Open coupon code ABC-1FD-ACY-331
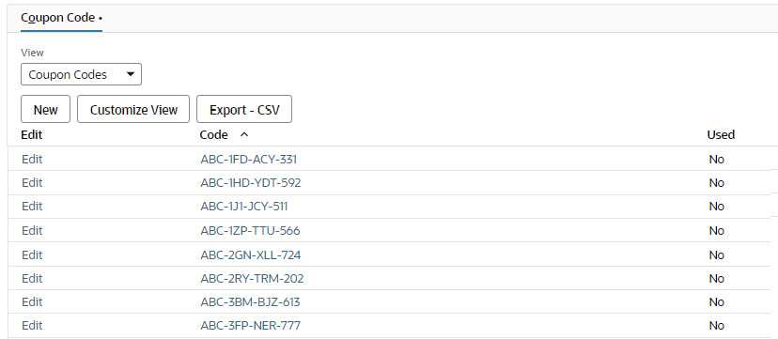 [249, 159]
